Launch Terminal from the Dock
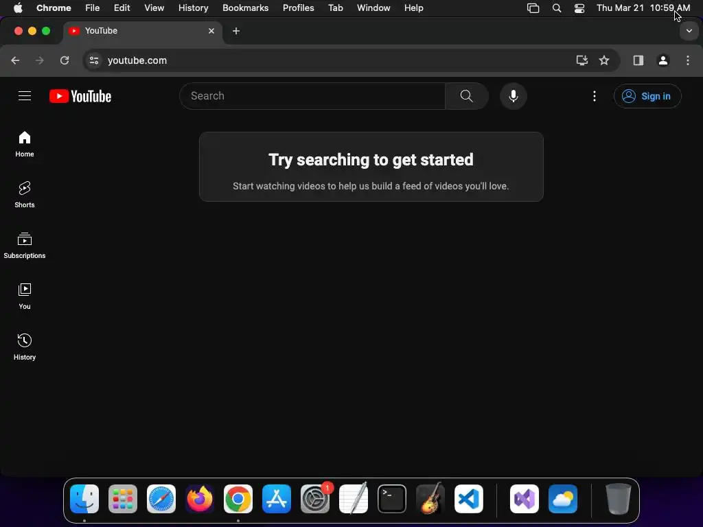Screen dimensions: 703x527 pos(392,499)
